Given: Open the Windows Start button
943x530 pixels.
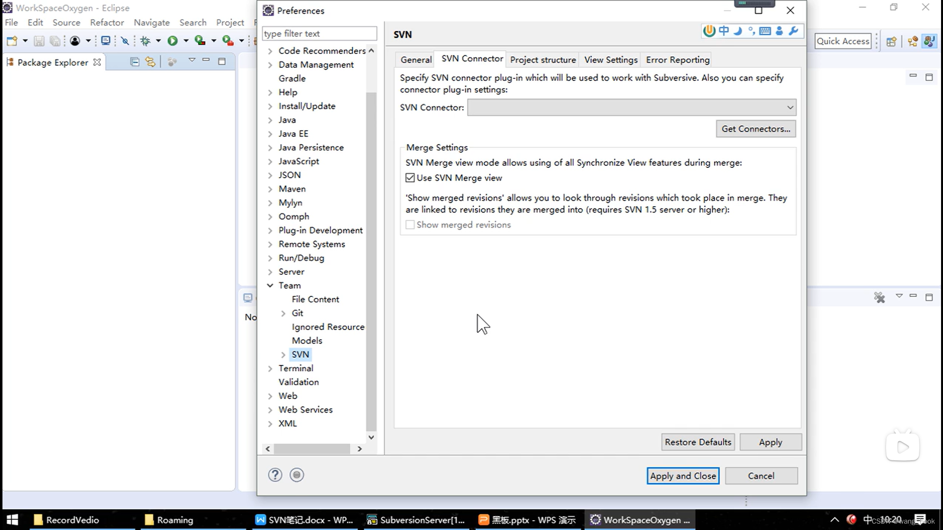Looking at the screenshot, I should (x=12, y=520).
